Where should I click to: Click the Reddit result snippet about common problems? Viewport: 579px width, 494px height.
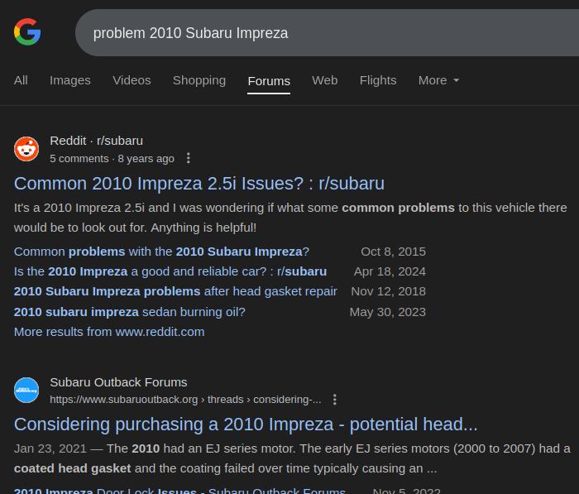[290, 218]
